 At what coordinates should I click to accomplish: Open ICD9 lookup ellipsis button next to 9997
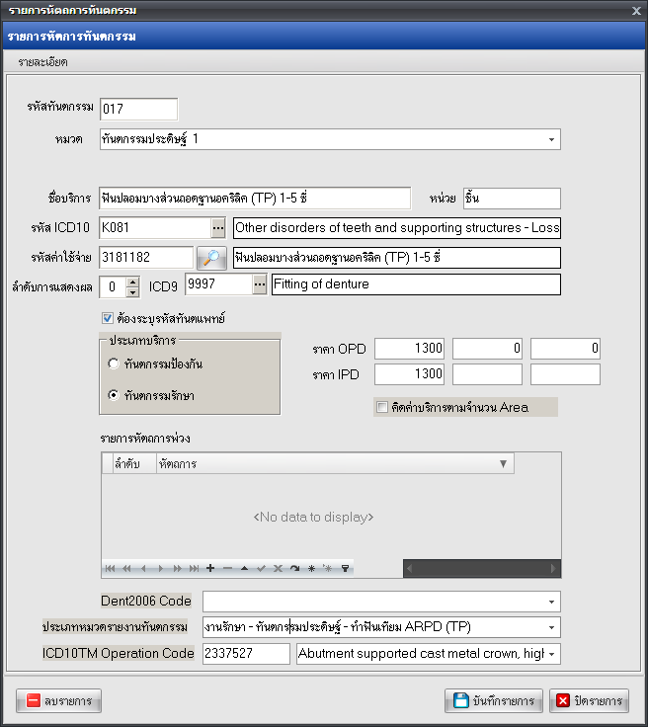[260, 284]
